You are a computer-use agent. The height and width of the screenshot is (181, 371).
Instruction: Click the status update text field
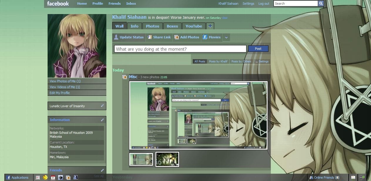tap(180, 49)
